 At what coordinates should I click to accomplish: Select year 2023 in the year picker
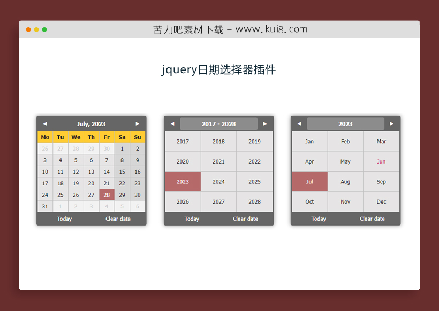point(183,181)
